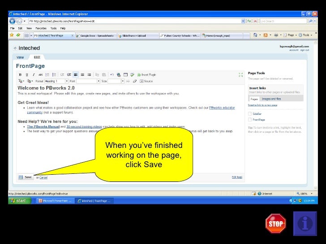326x244 pixels.
Task: Open the Edit menu
Action: click(20, 28)
